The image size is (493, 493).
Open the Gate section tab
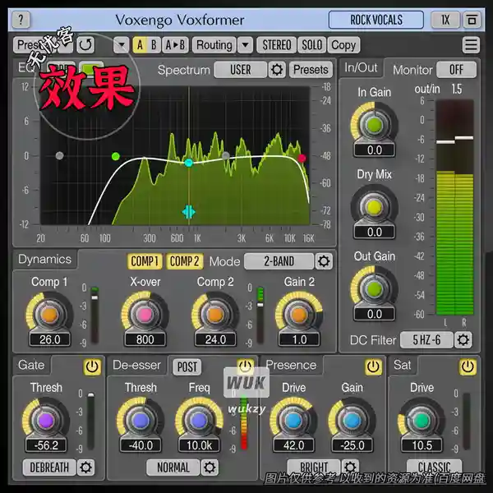coord(31,365)
